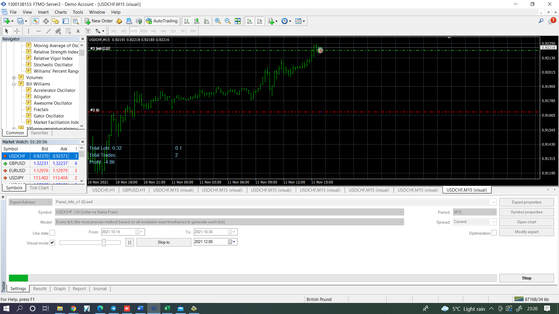Image resolution: width=559 pixels, height=314 pixels.
Task: Adjust the visual mode speed slider
Action: pos(104,242)
